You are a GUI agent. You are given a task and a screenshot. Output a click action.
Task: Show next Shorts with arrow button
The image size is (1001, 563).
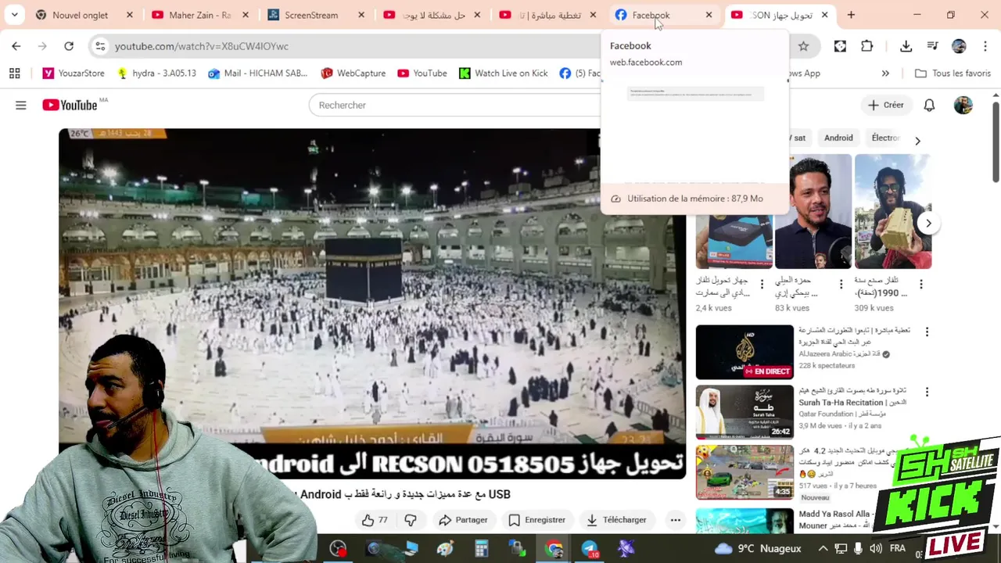point(928,223)
